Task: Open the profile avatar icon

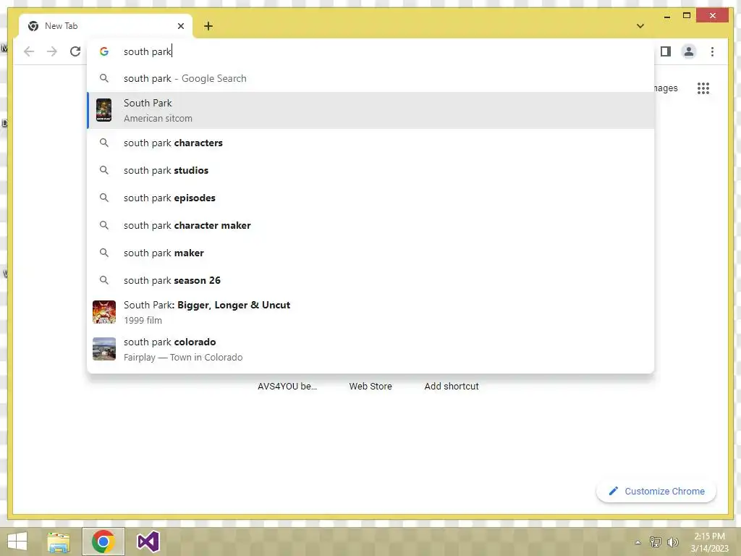Action: click(689, 51)
